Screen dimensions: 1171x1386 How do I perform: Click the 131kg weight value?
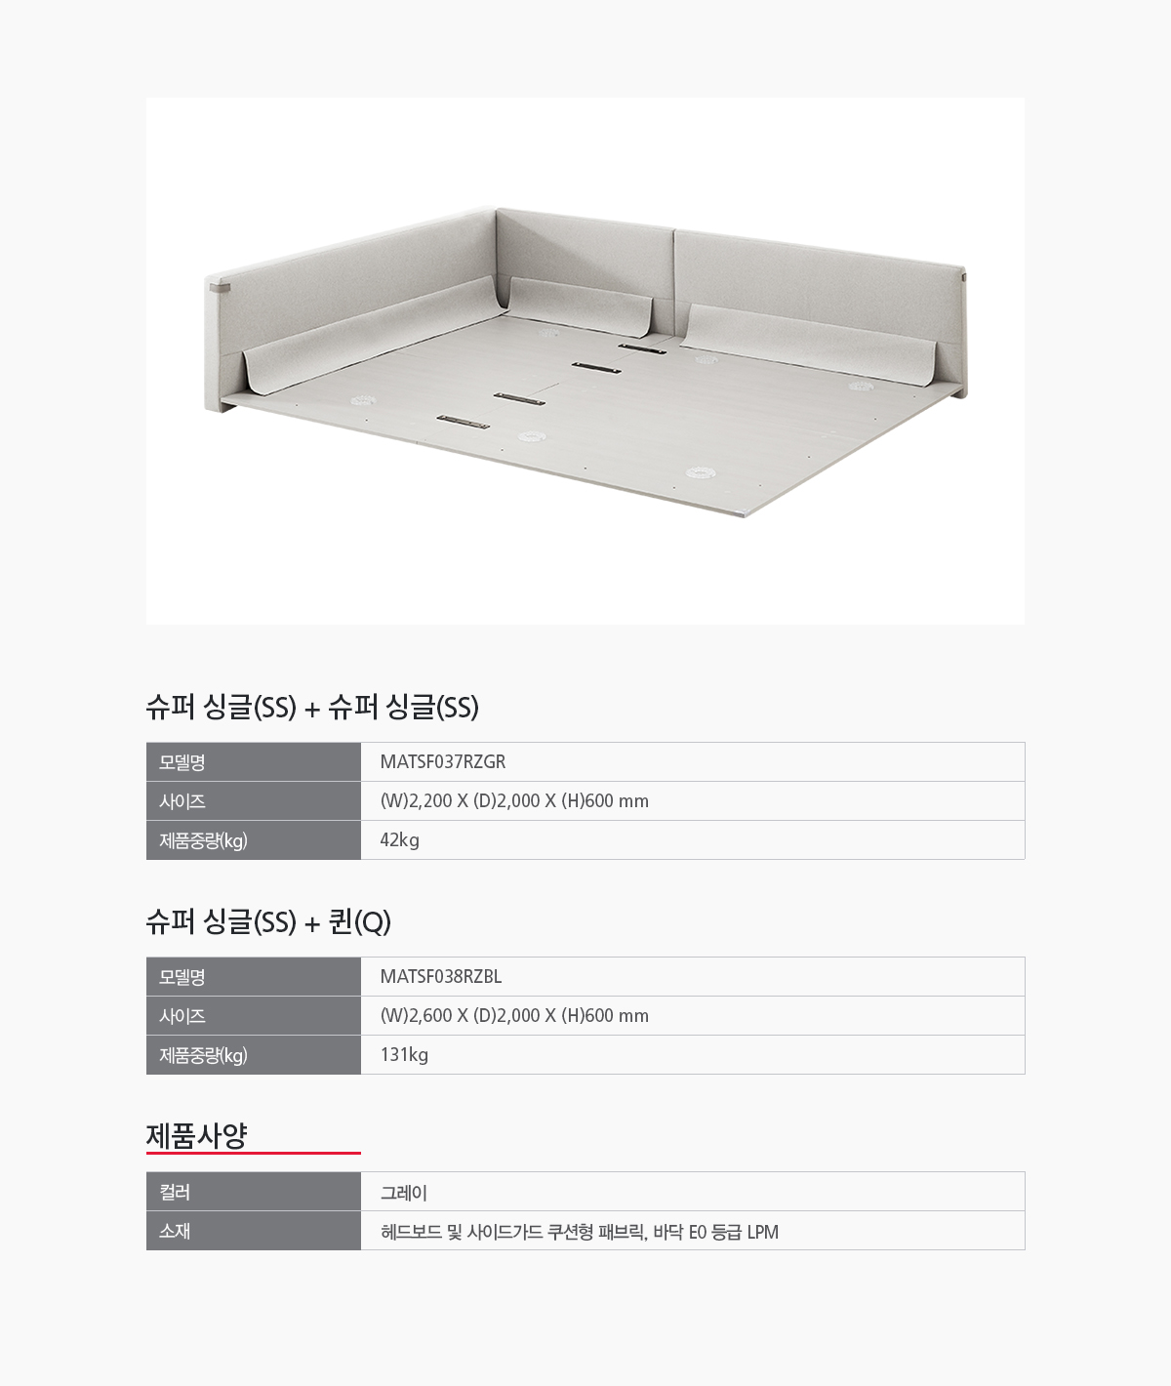point(404,1055)
